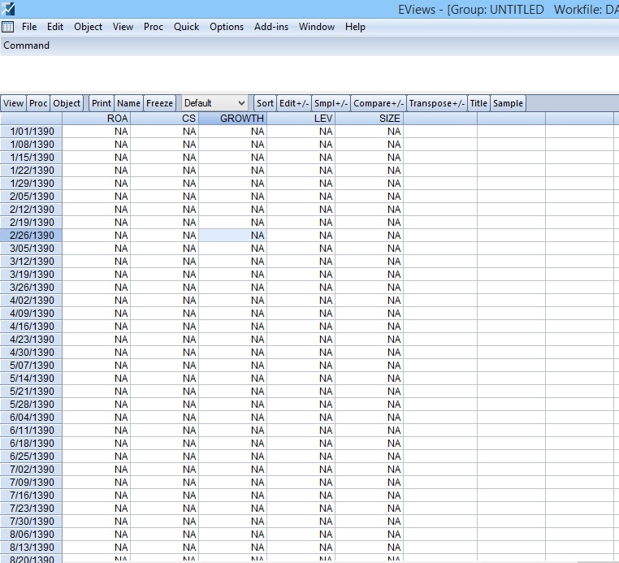Select the row labeled 7/02/1390
This screenshot has height=563, width=619.
coord(31,470)
